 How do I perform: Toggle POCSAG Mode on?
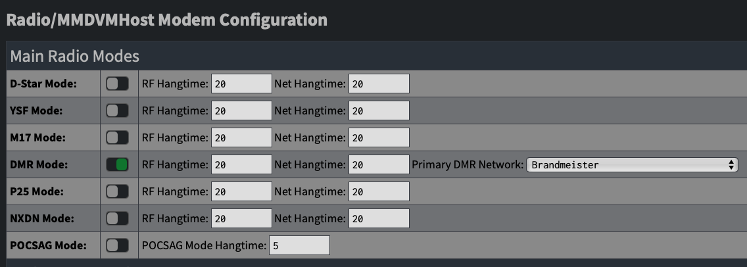118,245
